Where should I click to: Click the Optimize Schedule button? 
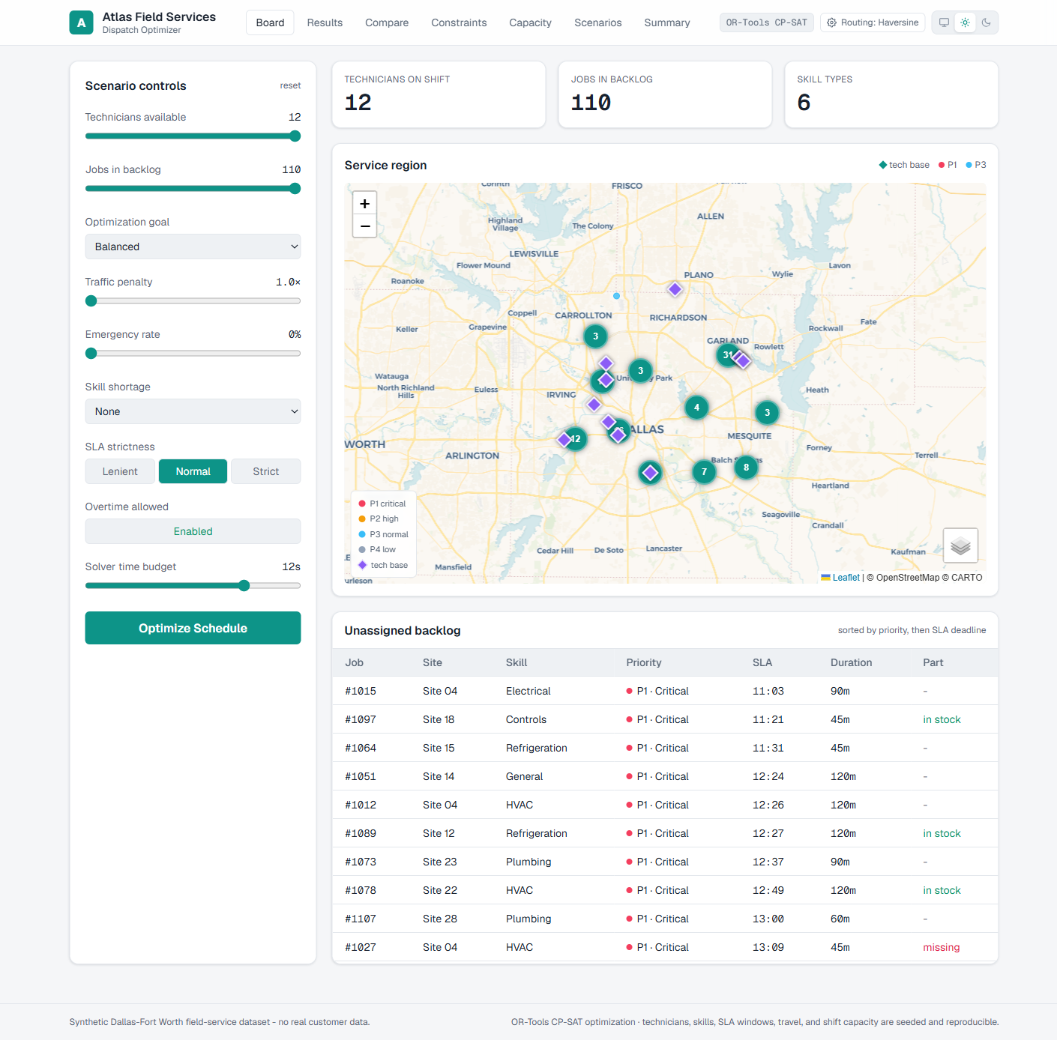point(193,628)
